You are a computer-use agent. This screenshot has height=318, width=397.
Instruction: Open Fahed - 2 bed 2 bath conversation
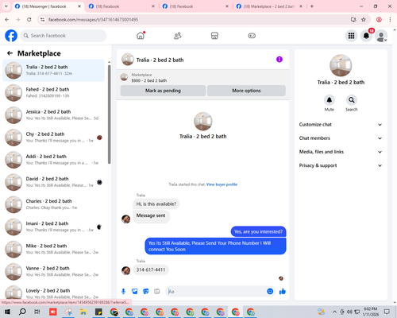[54, 92]
